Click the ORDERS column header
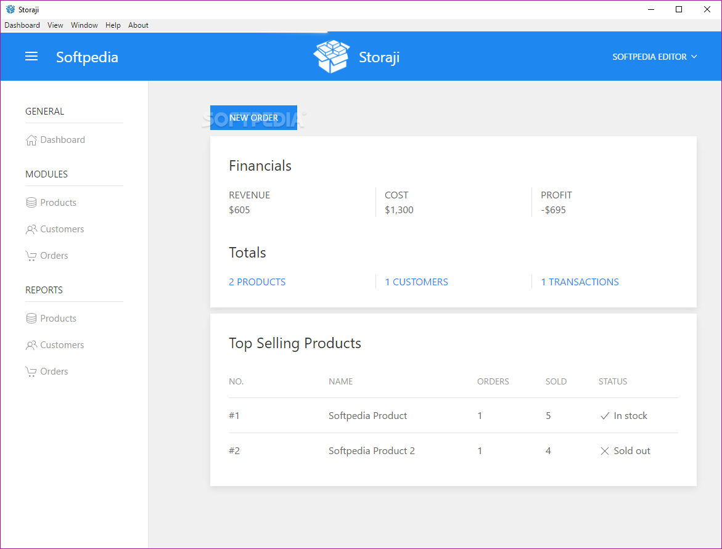This screenshot has width=722, height=549. click(x=493, y=381)
